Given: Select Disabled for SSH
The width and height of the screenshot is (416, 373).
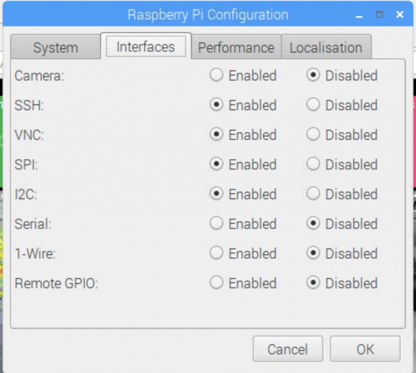Looking at the screenshot, I should (x=313, y=105).
